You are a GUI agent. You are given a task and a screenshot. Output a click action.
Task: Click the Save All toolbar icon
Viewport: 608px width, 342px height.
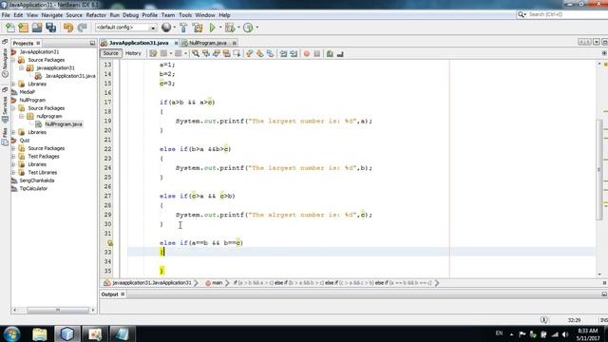[x=50, y=28]
